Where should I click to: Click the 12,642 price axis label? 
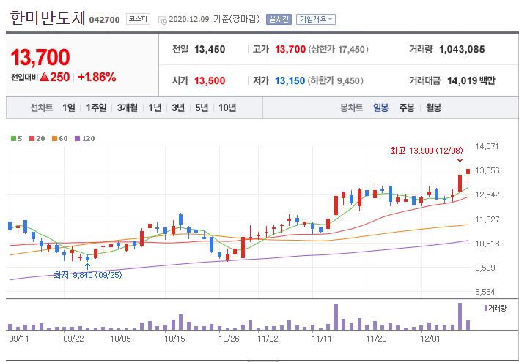click(487, 195)
